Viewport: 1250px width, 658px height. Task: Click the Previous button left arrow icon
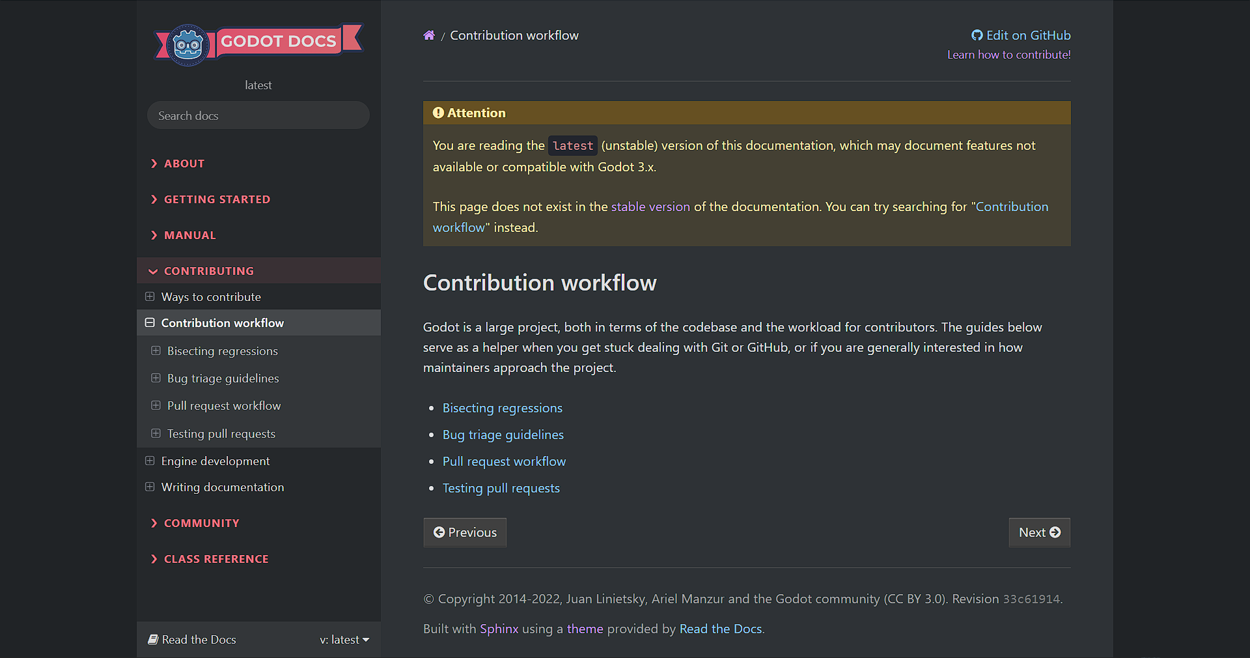tap(439, 532)
